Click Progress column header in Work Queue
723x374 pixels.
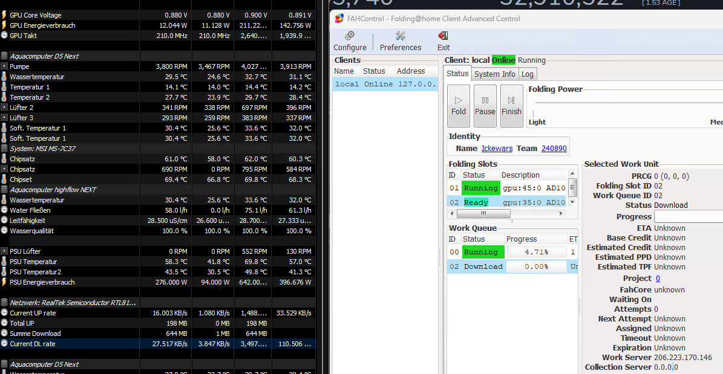(536, 239)
